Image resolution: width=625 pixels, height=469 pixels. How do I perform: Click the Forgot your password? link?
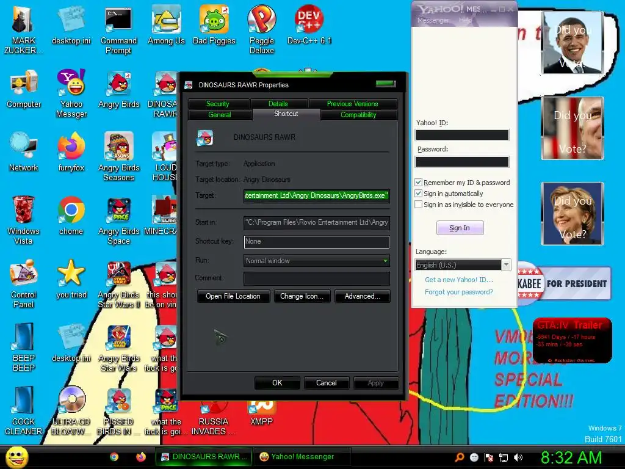pyautogui.click(x=459, y=292)
